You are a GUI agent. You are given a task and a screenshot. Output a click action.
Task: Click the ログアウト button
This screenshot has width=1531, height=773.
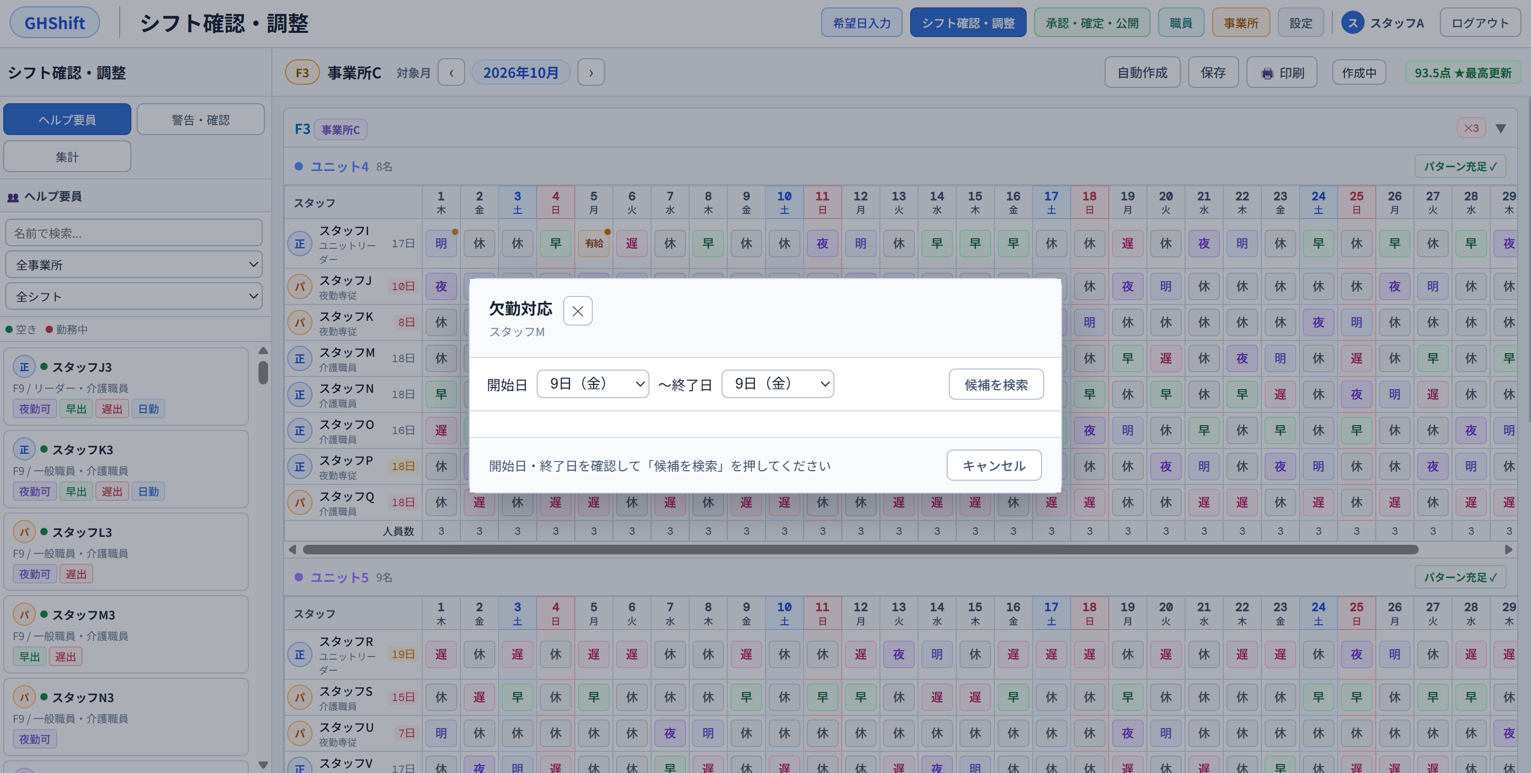click(x=1480, y=23)
